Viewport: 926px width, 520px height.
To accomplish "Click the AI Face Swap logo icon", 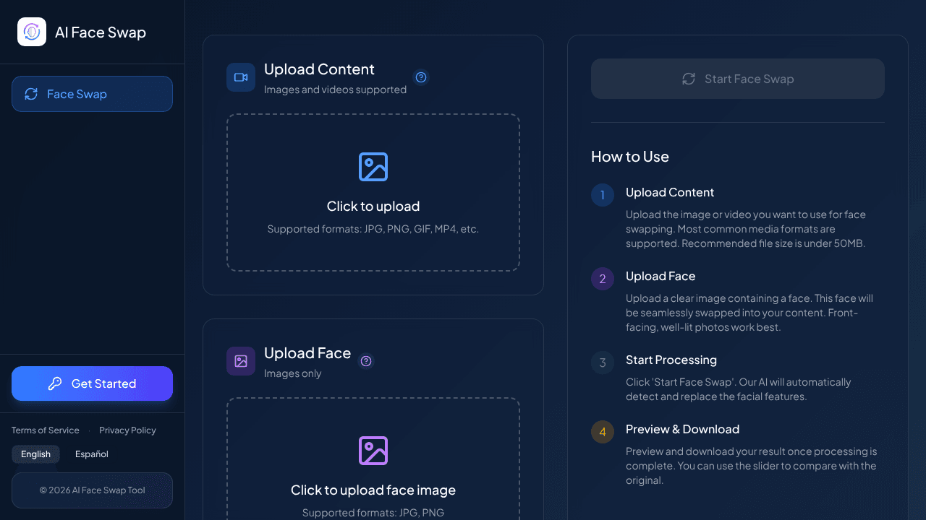I will [32, 32].
